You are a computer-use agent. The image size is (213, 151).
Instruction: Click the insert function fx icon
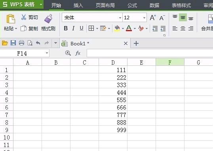click(x=78, y=53)
